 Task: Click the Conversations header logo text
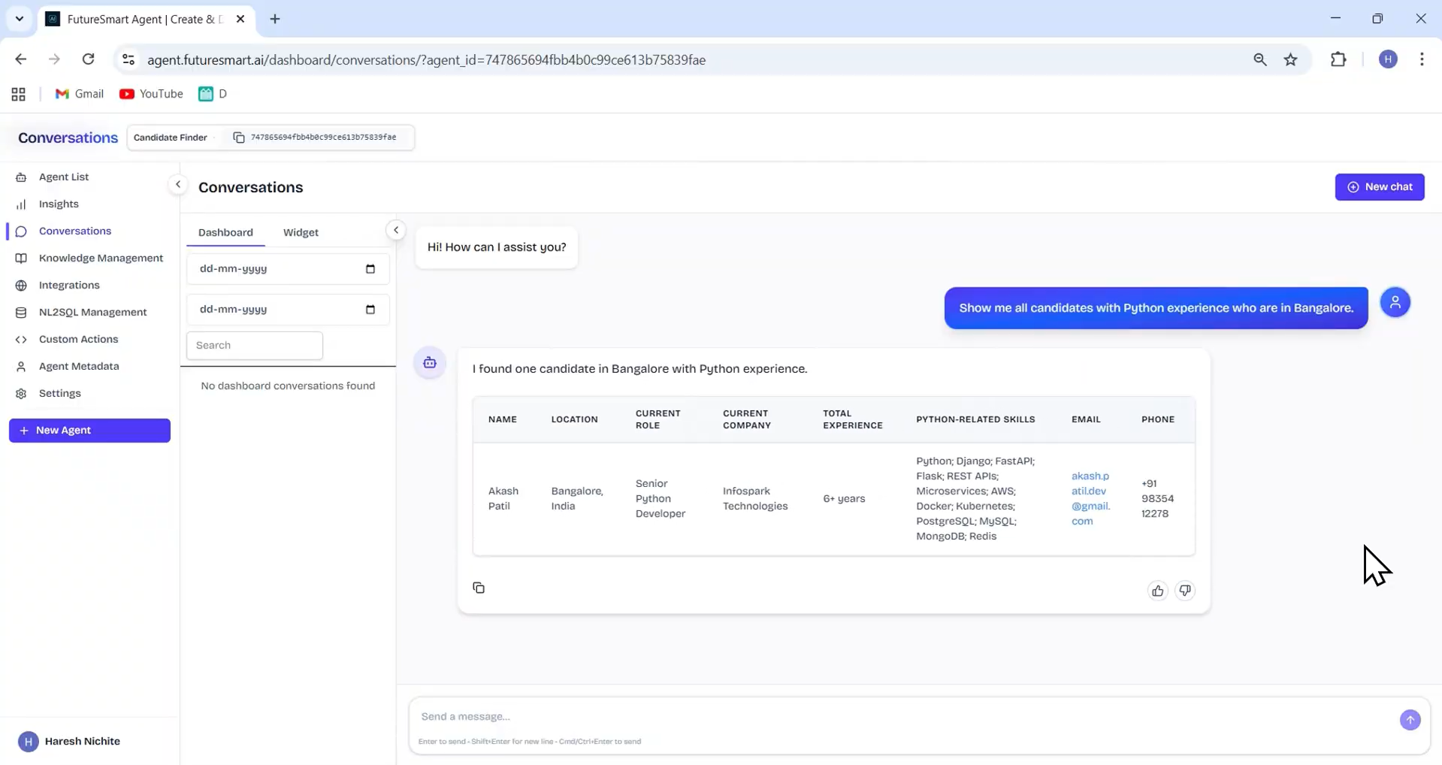tap(68, 138)
